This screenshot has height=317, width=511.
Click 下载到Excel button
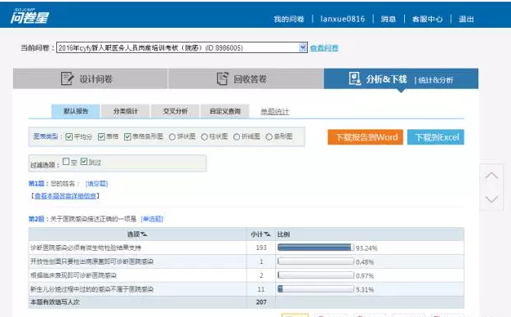[x=436, y=137]
